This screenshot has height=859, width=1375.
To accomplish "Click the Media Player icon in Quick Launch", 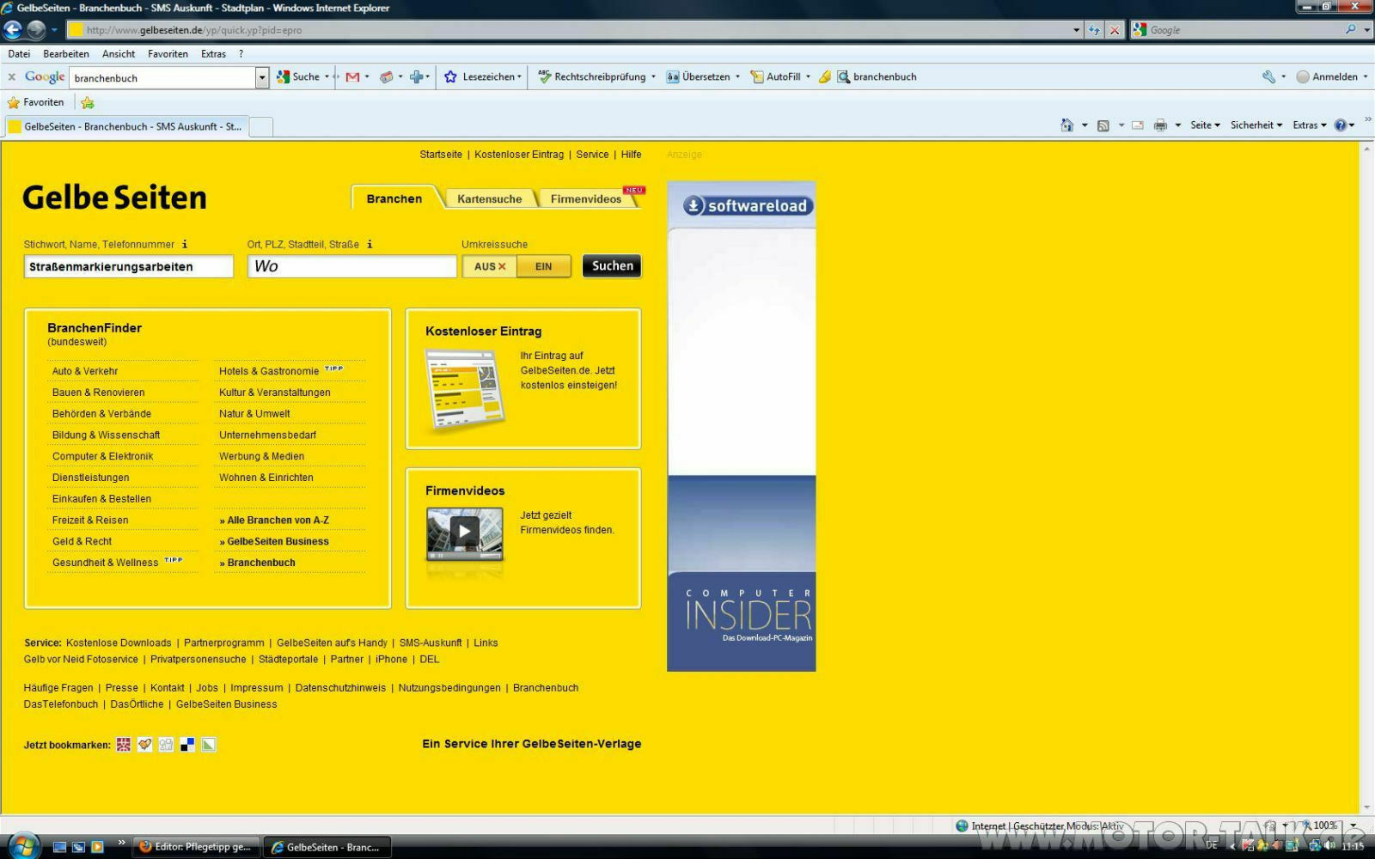I will point(97,847).
